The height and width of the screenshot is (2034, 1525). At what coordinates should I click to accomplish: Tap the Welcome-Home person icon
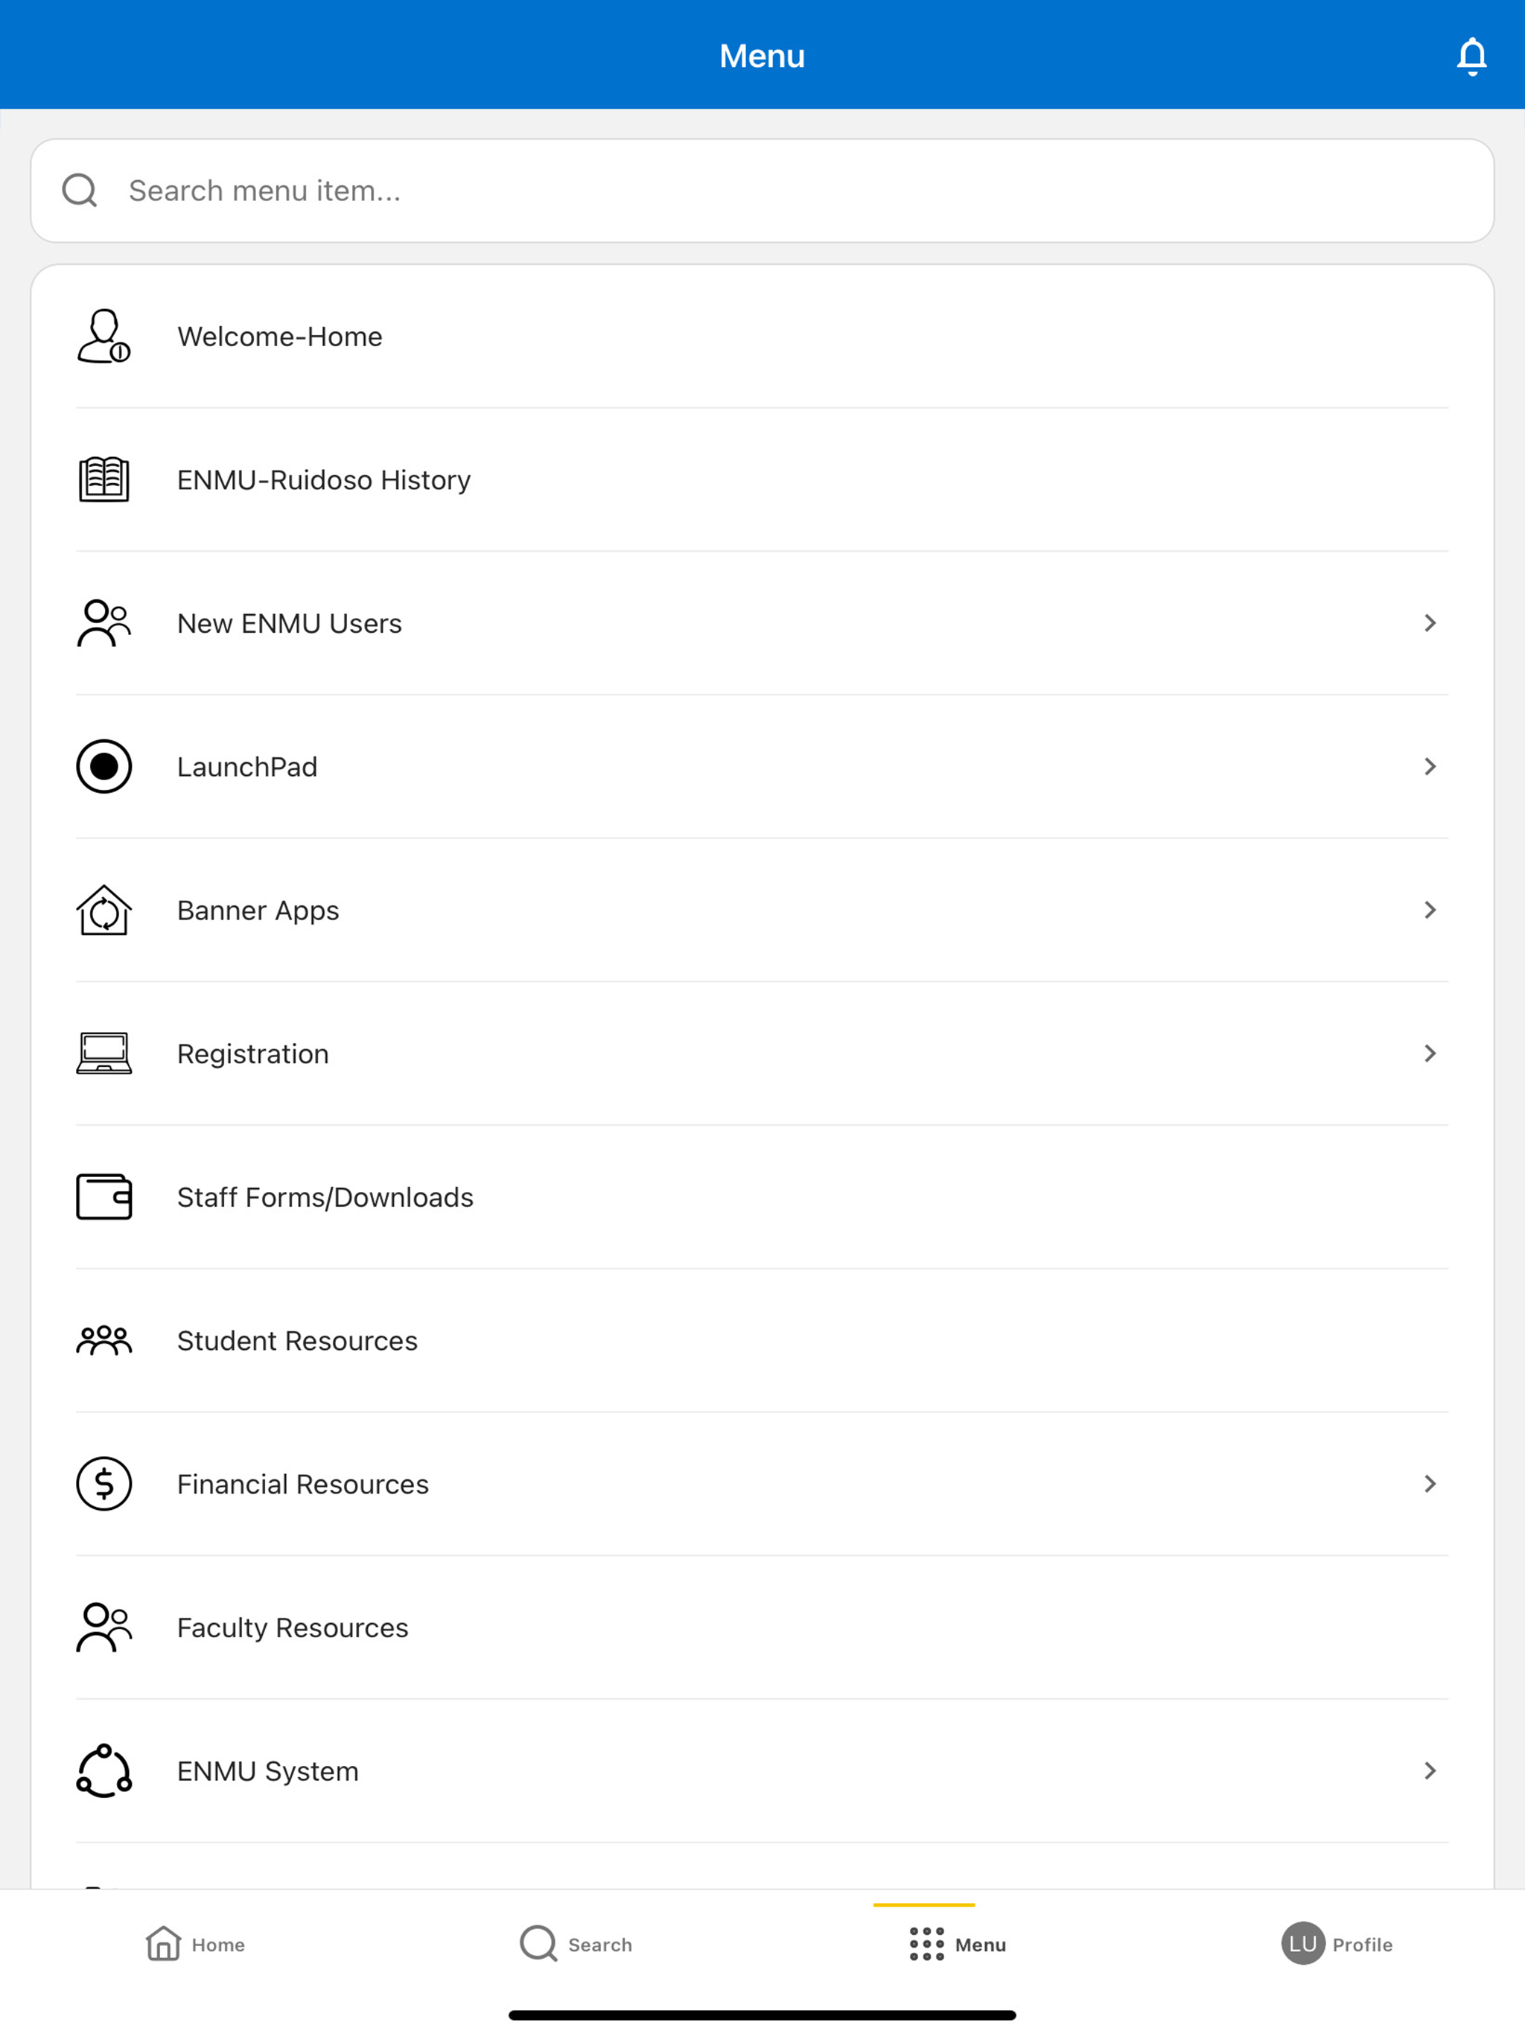pyautogui.click(x=104, y=336)
